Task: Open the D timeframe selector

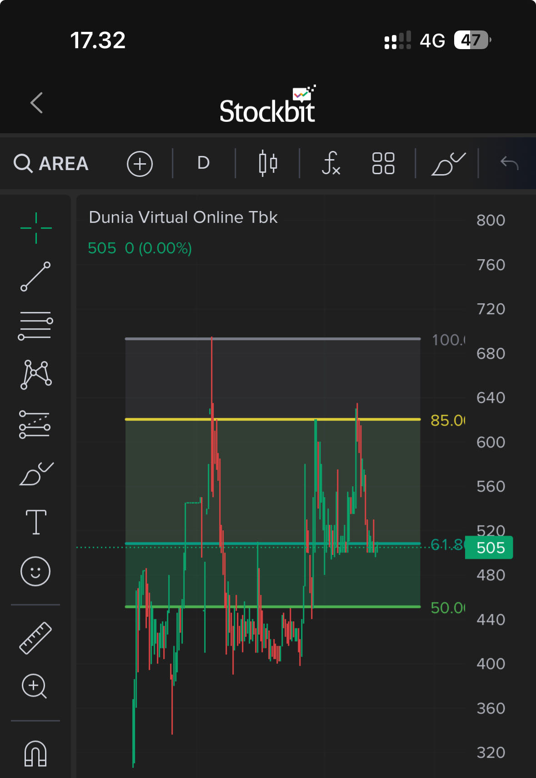Action: pos(203,163)
